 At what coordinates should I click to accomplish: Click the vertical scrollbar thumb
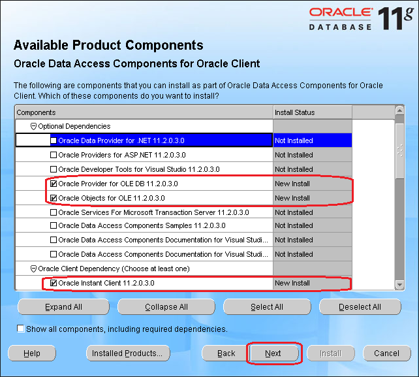(400, 151)
